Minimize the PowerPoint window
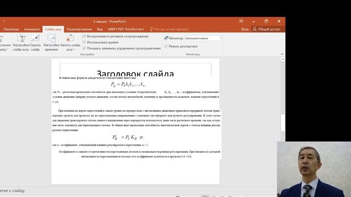The width and height of the screenshot is (351, 197). (x=253, y=21)
